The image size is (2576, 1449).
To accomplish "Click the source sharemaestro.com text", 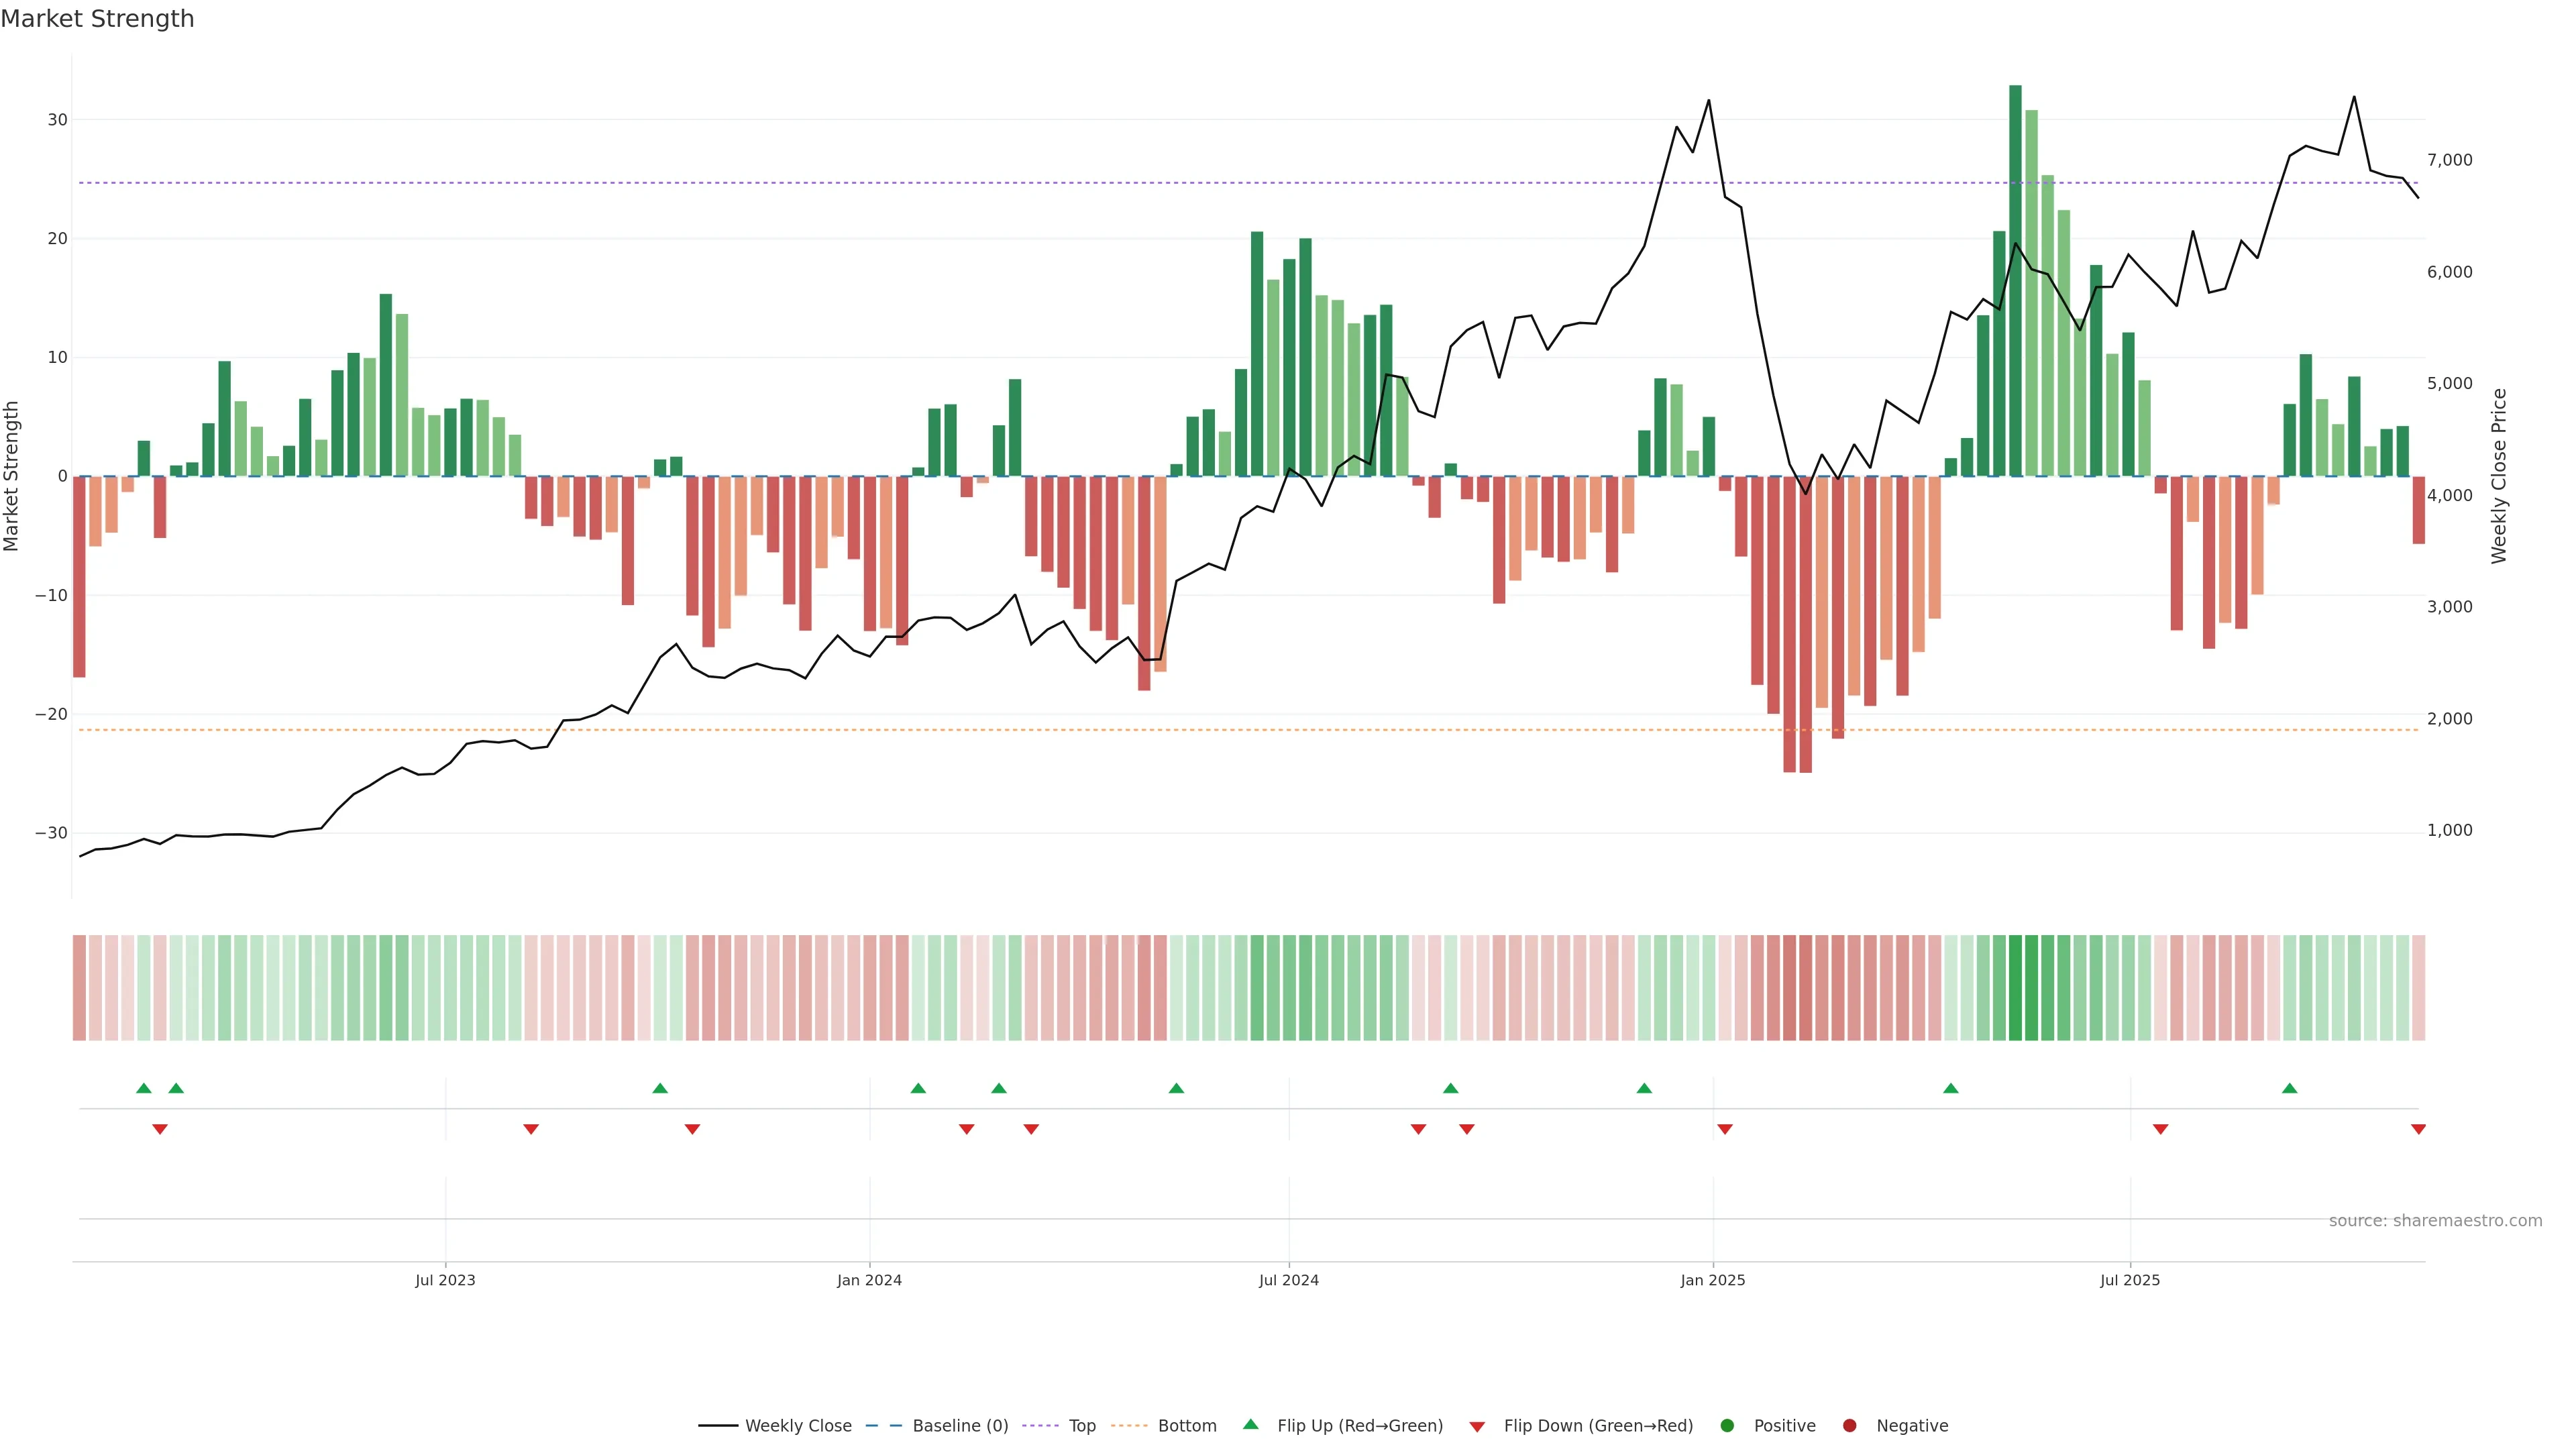I will [x=2435, y=1221].
